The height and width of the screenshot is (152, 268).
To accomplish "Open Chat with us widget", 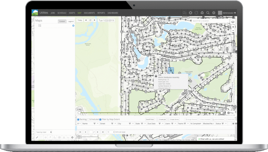I will click(215, 139).
